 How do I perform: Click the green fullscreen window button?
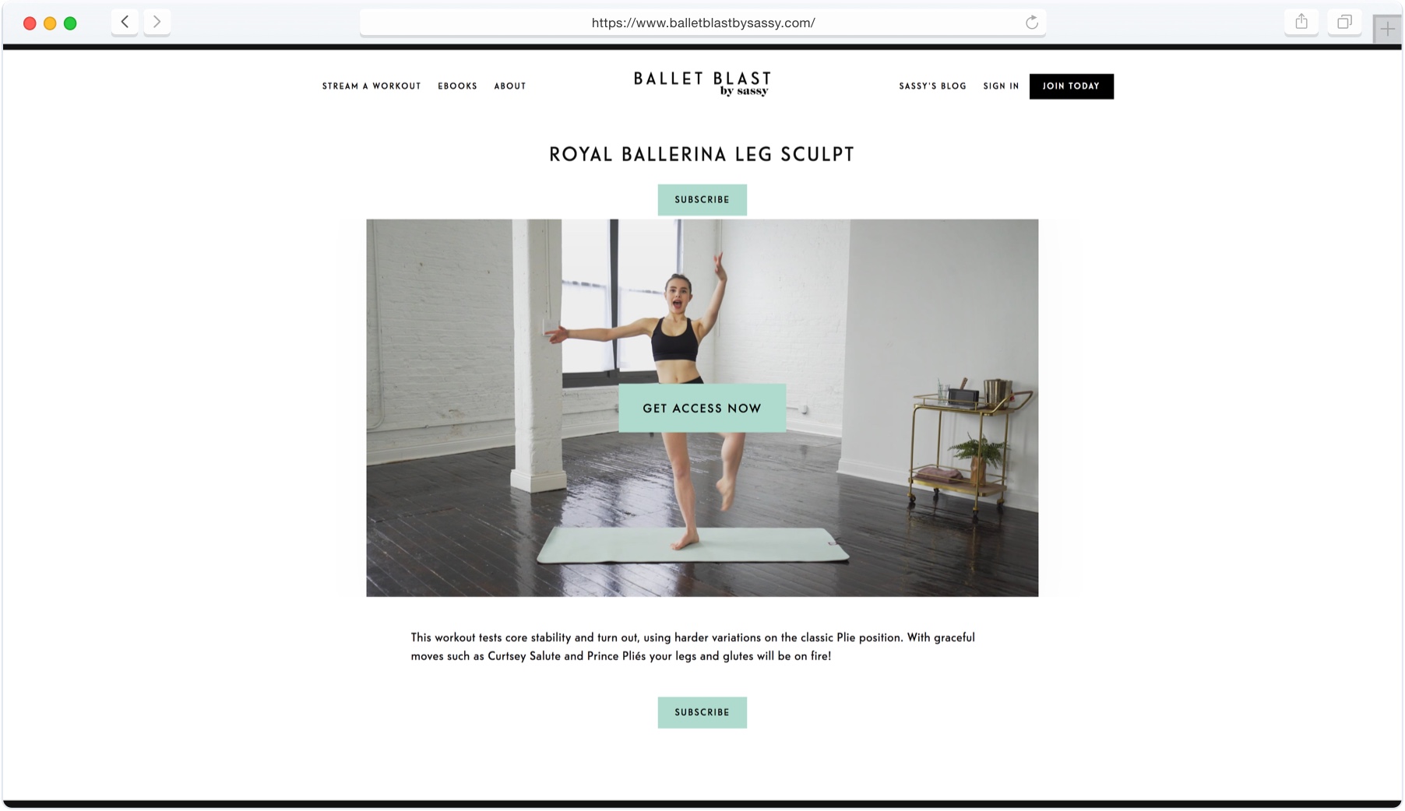(70, 23)
